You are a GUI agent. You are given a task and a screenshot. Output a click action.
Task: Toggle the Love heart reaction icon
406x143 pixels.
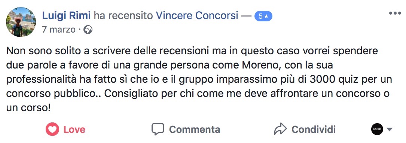tap(52, 129)
